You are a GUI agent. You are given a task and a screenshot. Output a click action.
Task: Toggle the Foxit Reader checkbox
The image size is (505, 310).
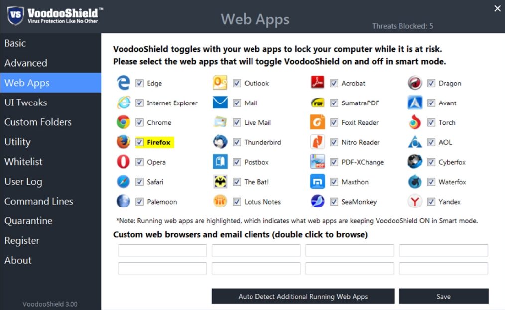[334, 122]
